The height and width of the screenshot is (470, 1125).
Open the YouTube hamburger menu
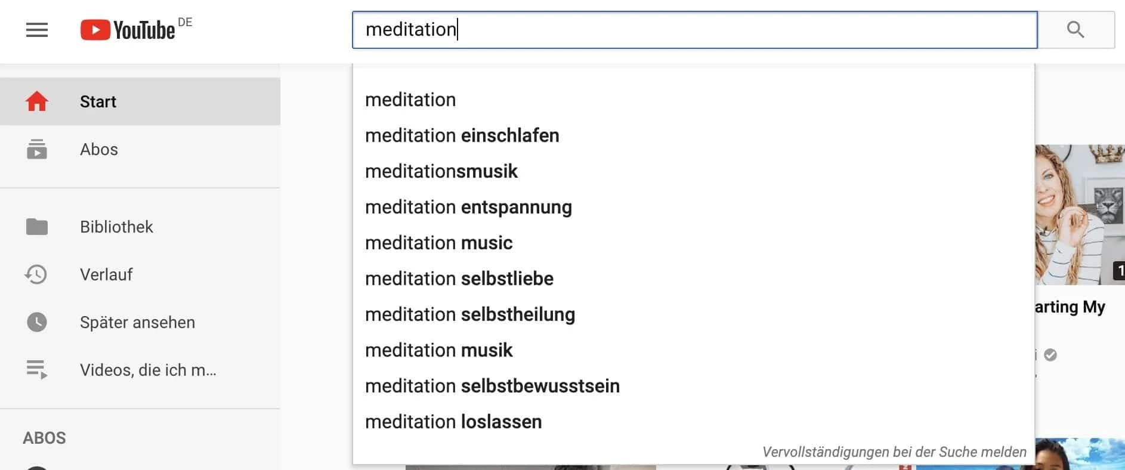tap(36, 30)
